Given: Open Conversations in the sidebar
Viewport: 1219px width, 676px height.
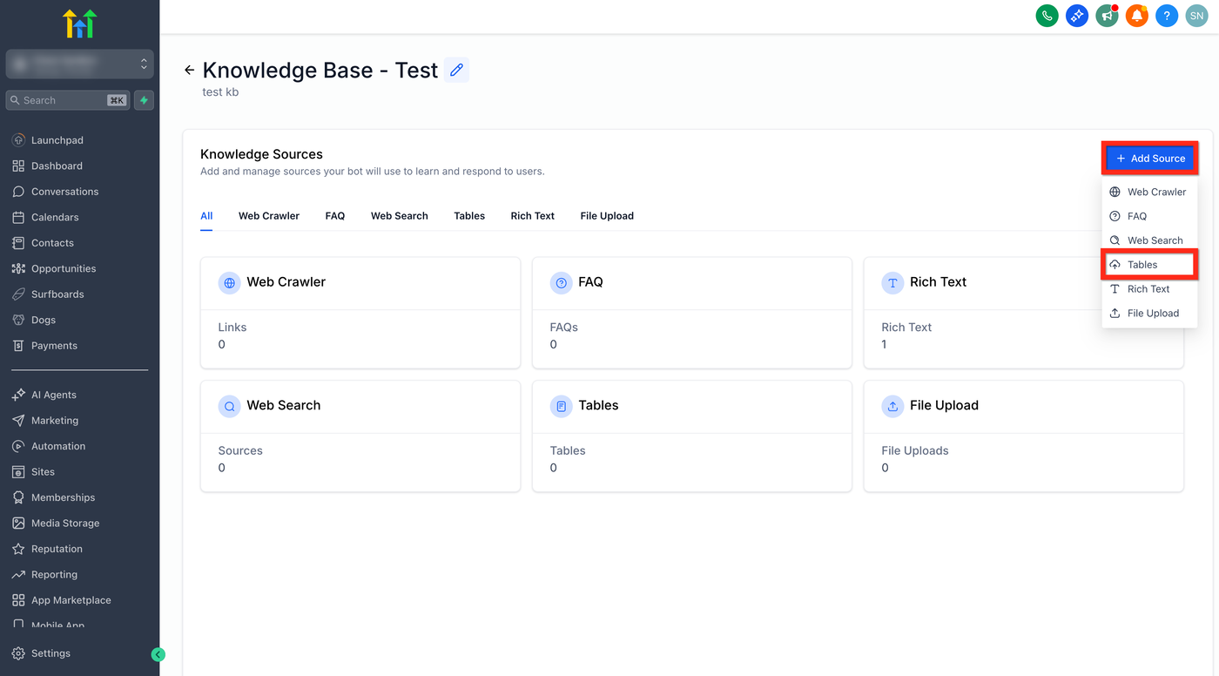Looking at the screenshot, I should (64, 192).
